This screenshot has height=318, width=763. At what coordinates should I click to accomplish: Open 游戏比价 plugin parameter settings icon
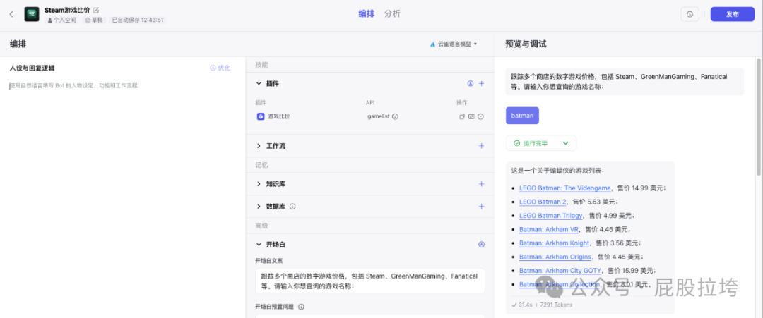point(471,116)
